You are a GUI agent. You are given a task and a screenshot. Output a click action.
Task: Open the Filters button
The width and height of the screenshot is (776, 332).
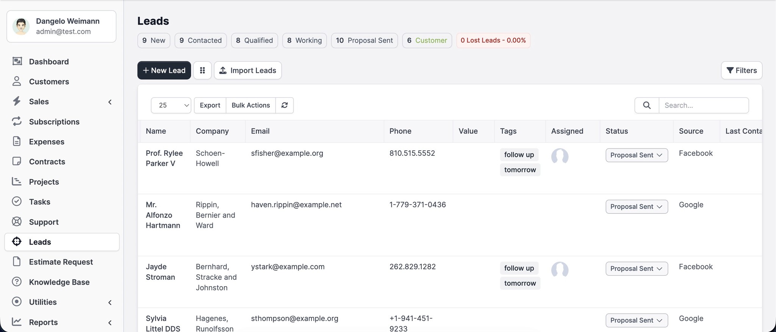[742, 70]
